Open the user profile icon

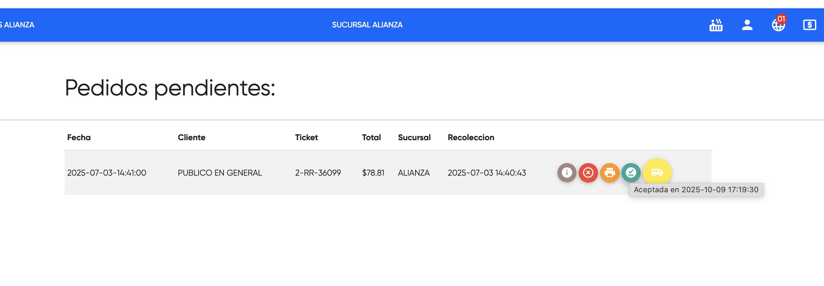tap(747, 25)
